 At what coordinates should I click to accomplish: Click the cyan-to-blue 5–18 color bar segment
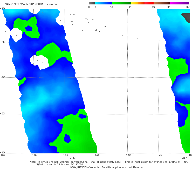pyautogui.click(x=104, y=3)
